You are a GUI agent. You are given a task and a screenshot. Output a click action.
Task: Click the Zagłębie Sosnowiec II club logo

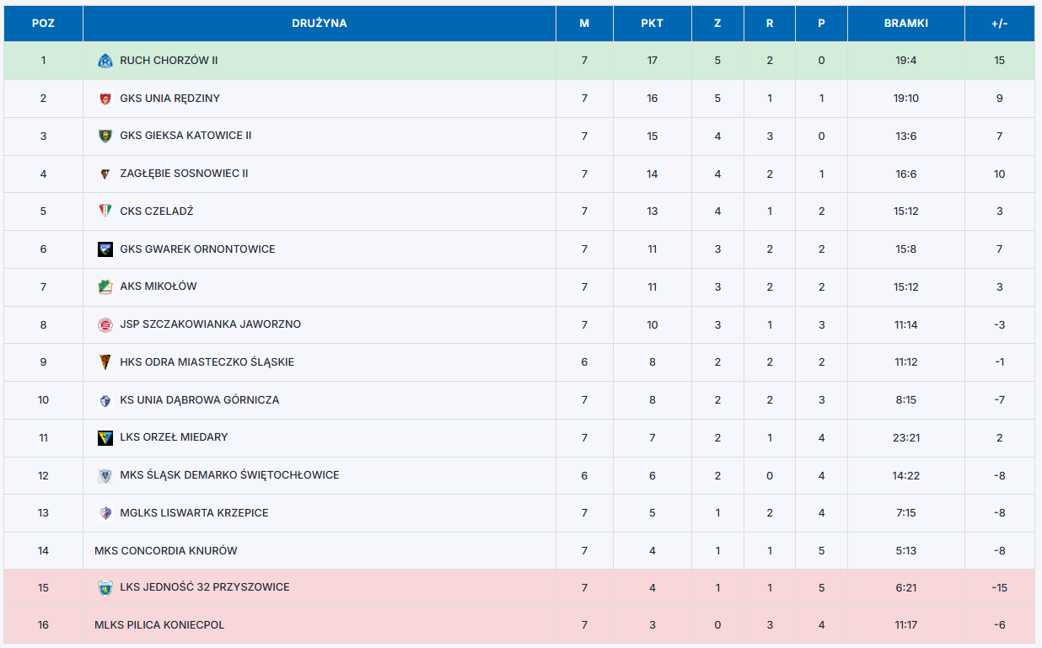[105, 174]
